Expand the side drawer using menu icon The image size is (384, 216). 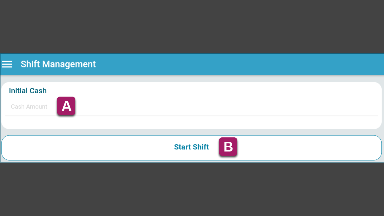(7, 64)
